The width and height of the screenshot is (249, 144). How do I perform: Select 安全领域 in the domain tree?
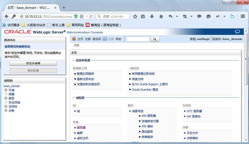(x=14, y=102)
